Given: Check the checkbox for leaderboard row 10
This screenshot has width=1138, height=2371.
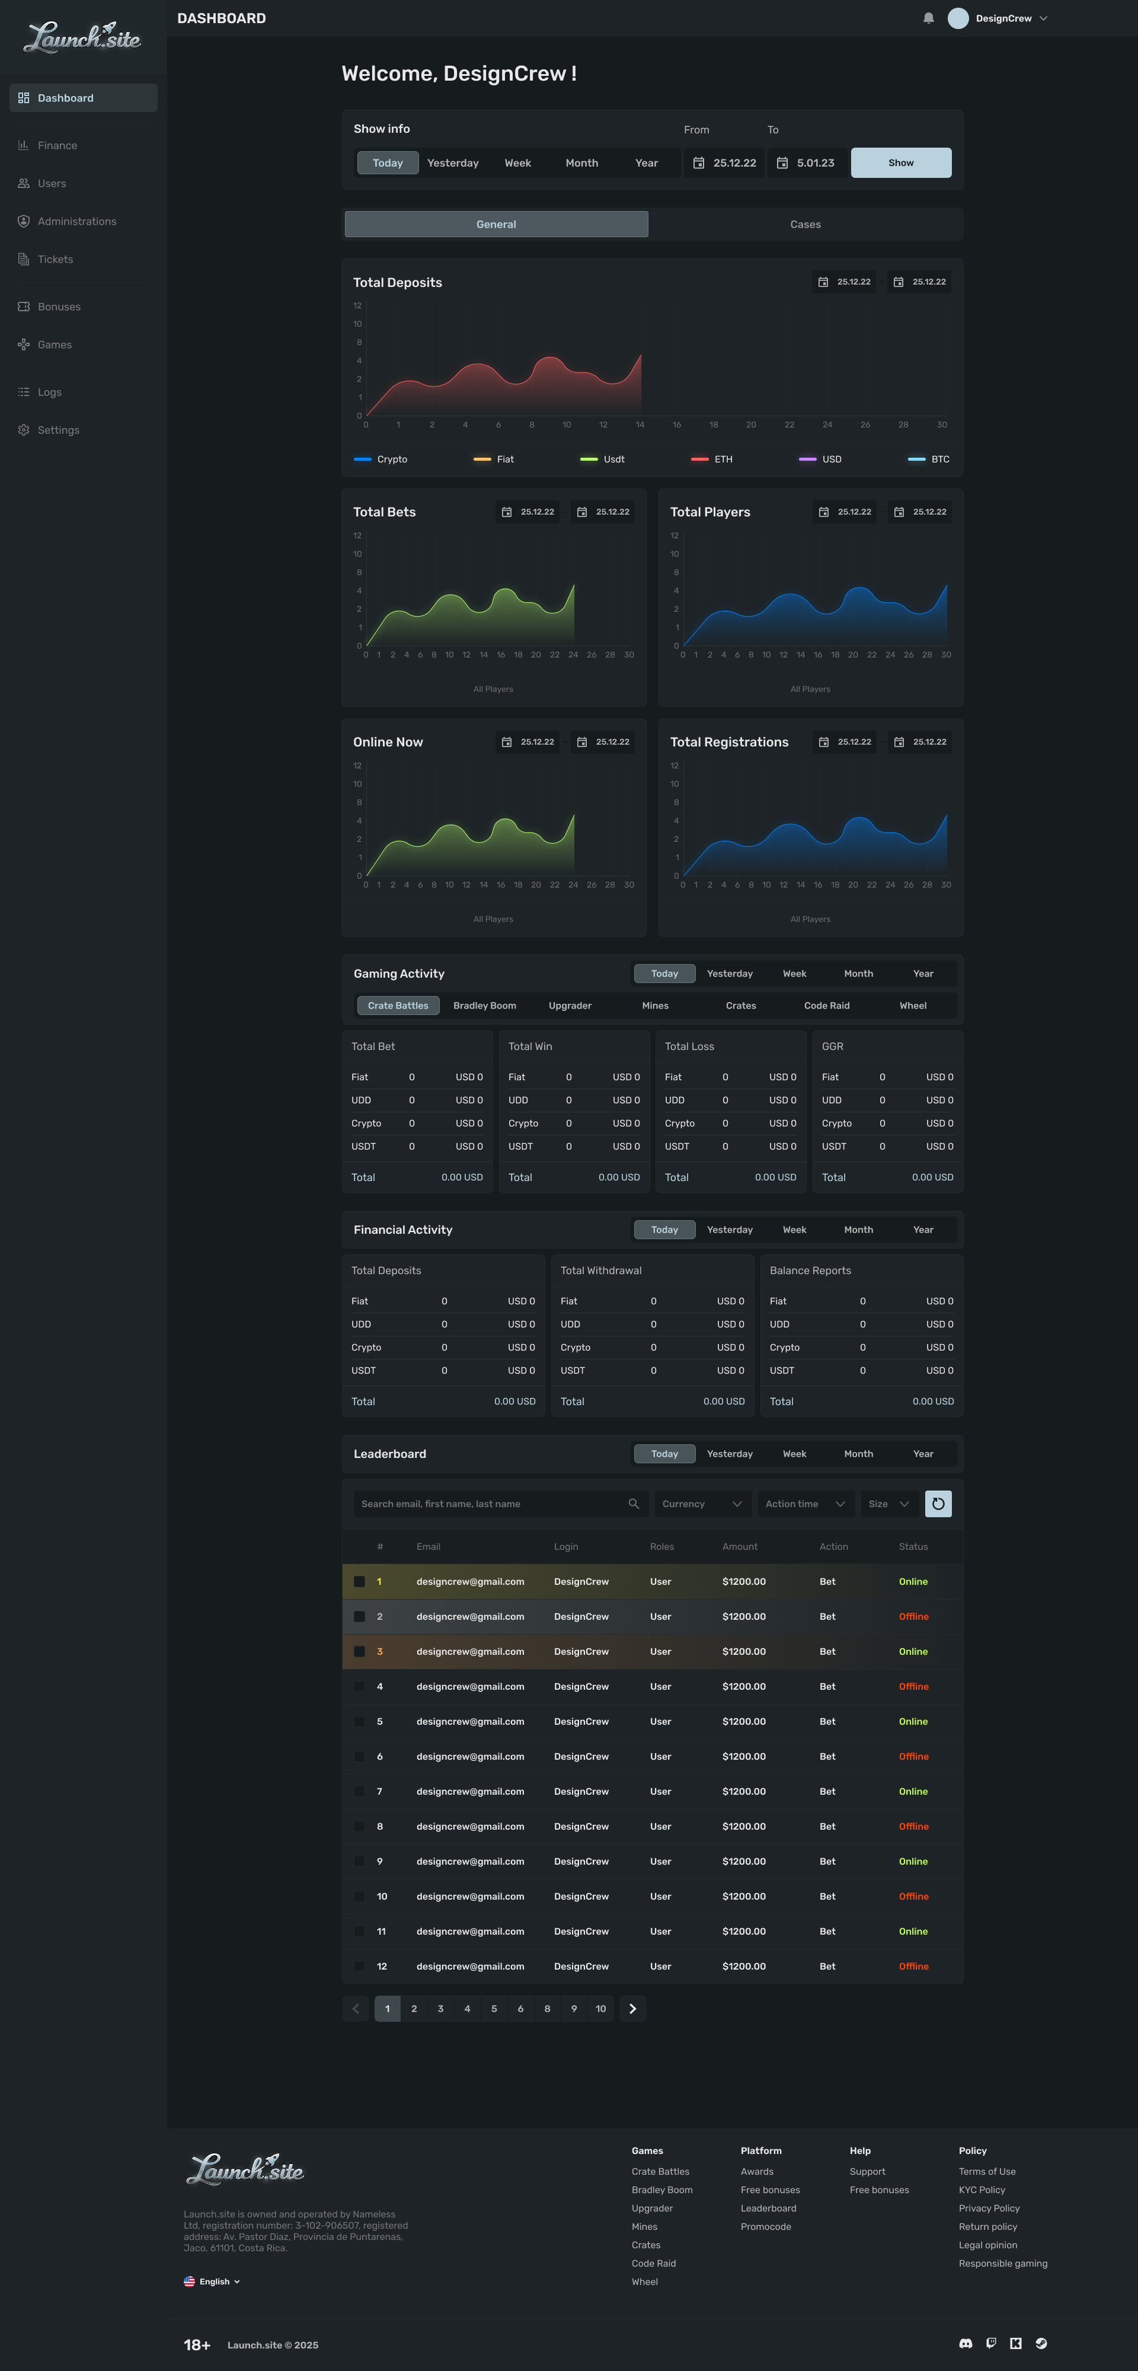Looking at the screenshot, I should click(x=359, y=1896).
